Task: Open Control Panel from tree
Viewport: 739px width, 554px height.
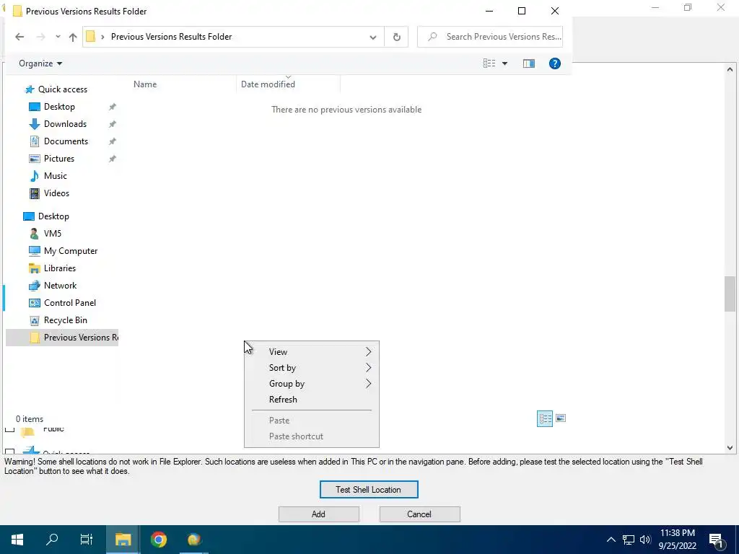Action: tap(70, 303)
